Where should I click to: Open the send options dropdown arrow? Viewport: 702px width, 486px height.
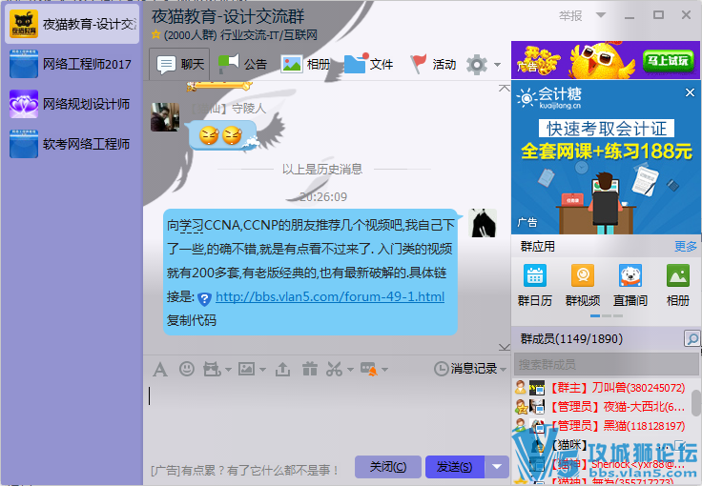pyautogui.click(x=497, y=467)
